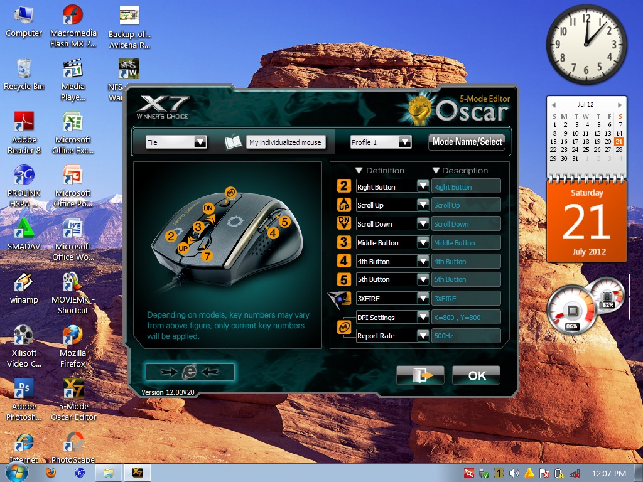Click the Scroll UP arrow icon in definition list
The width and height of the screenshot is (643, 482).
344,205
